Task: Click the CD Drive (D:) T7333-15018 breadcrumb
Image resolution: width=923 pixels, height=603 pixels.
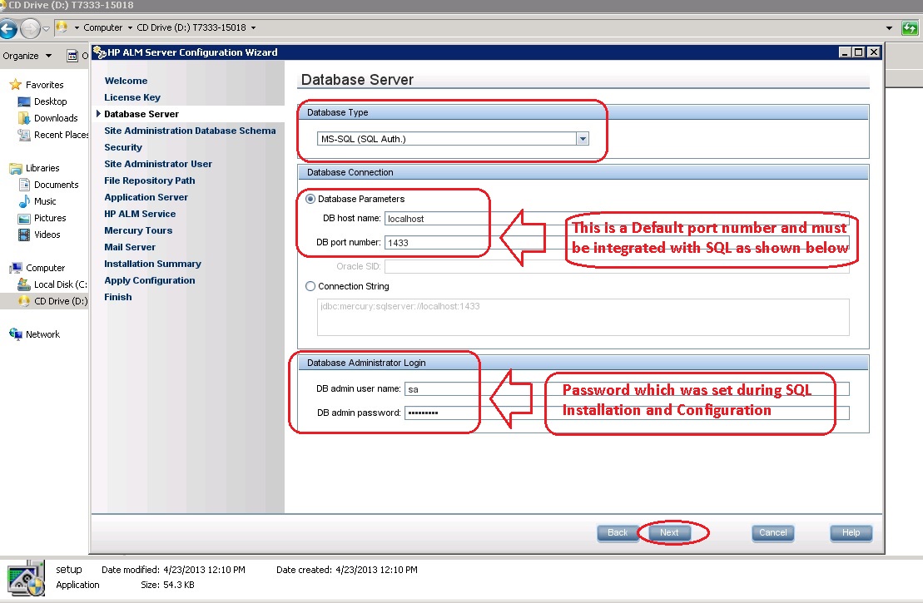Action: (191, 27)
